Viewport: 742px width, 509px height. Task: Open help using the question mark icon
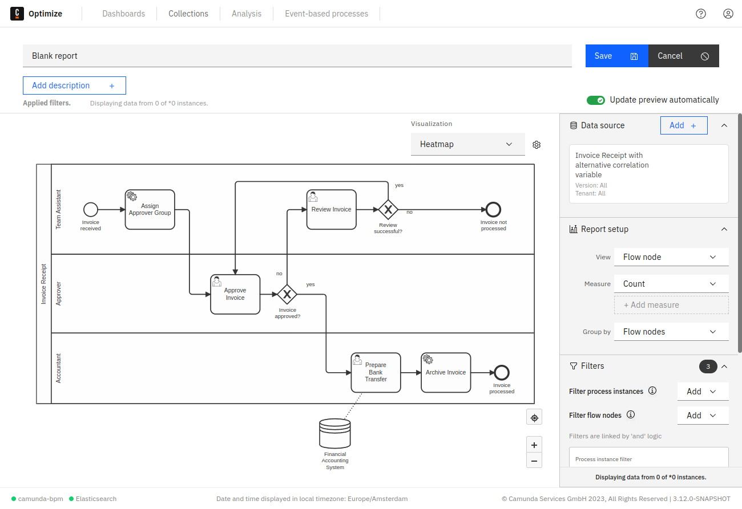pos(701,13)
